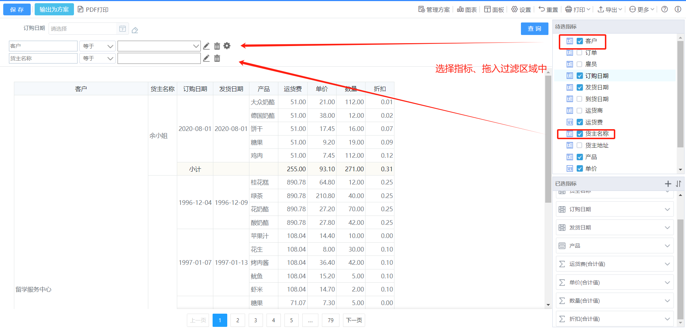Check the 货主地址 indicator checkbox
Screen dimensions: 686x329
580,146
